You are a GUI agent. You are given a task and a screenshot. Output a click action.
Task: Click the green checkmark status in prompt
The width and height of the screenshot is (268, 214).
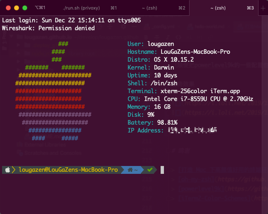(150, 170)
